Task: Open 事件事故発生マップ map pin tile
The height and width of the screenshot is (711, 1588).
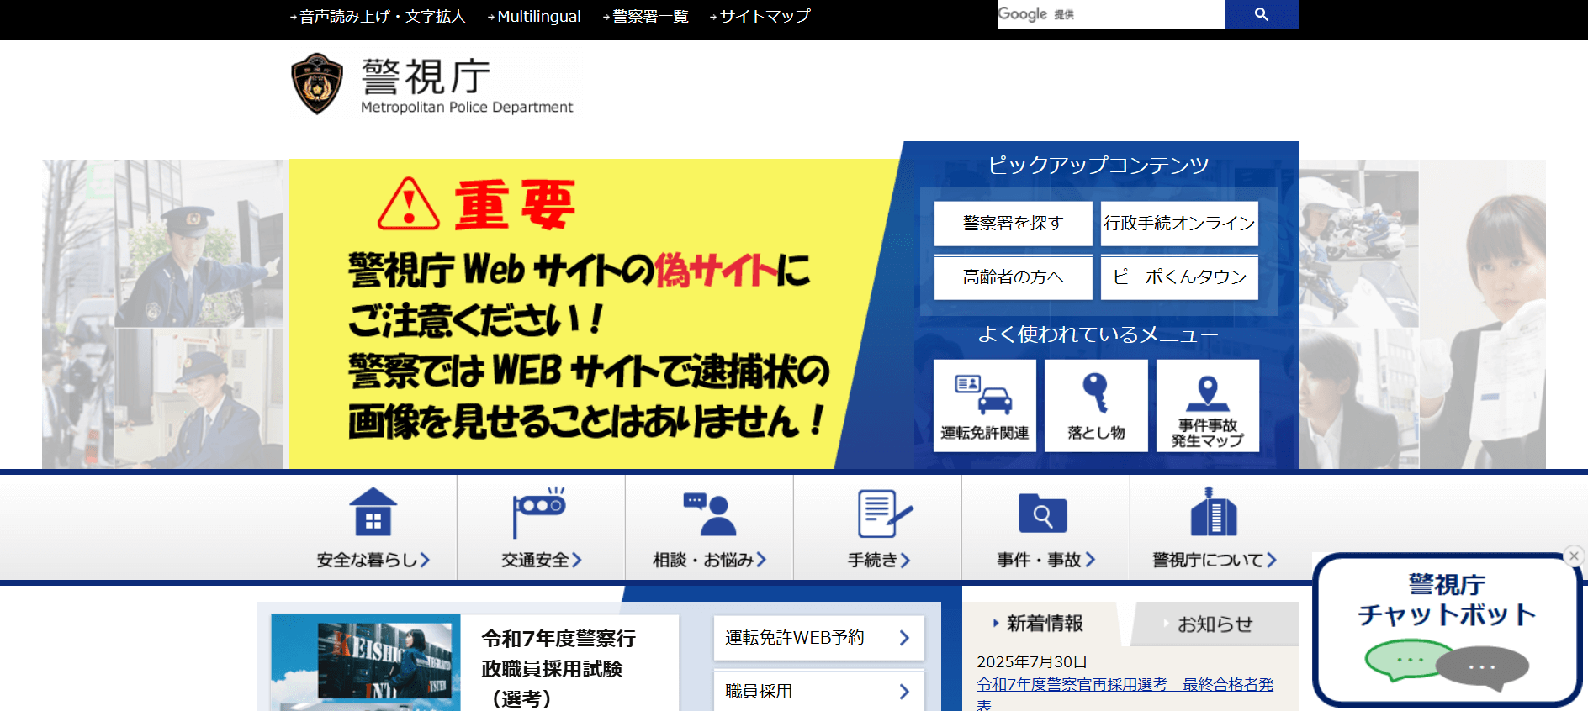Action: (x=1208, y=406)
